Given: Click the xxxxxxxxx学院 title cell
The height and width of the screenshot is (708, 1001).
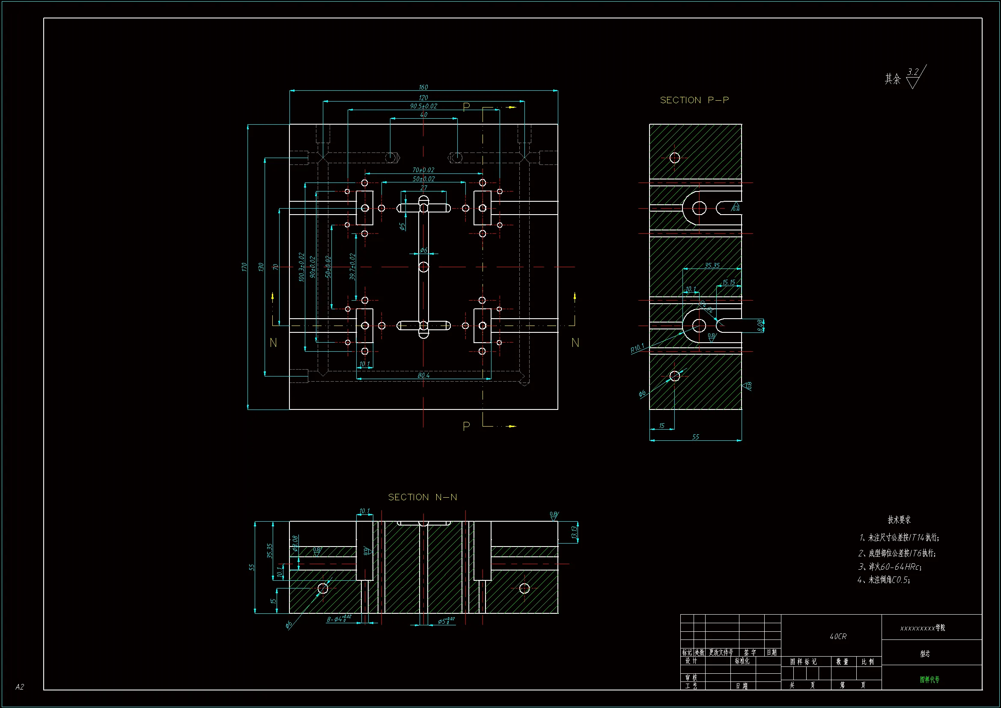Looking at the screenshot, I should 923,628.
